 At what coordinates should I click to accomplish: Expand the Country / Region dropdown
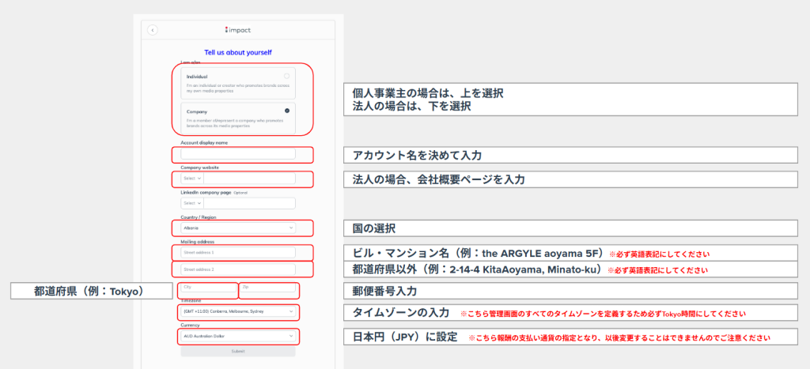click(237, 228)
